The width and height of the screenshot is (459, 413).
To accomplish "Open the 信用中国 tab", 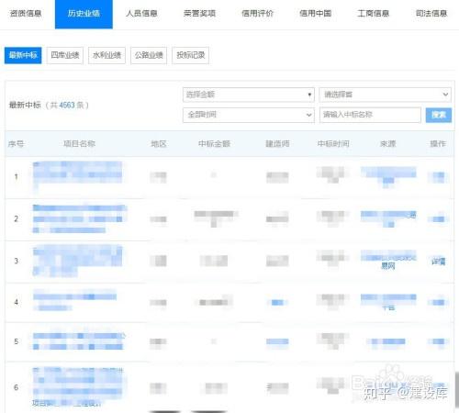I will coord(315,14).
